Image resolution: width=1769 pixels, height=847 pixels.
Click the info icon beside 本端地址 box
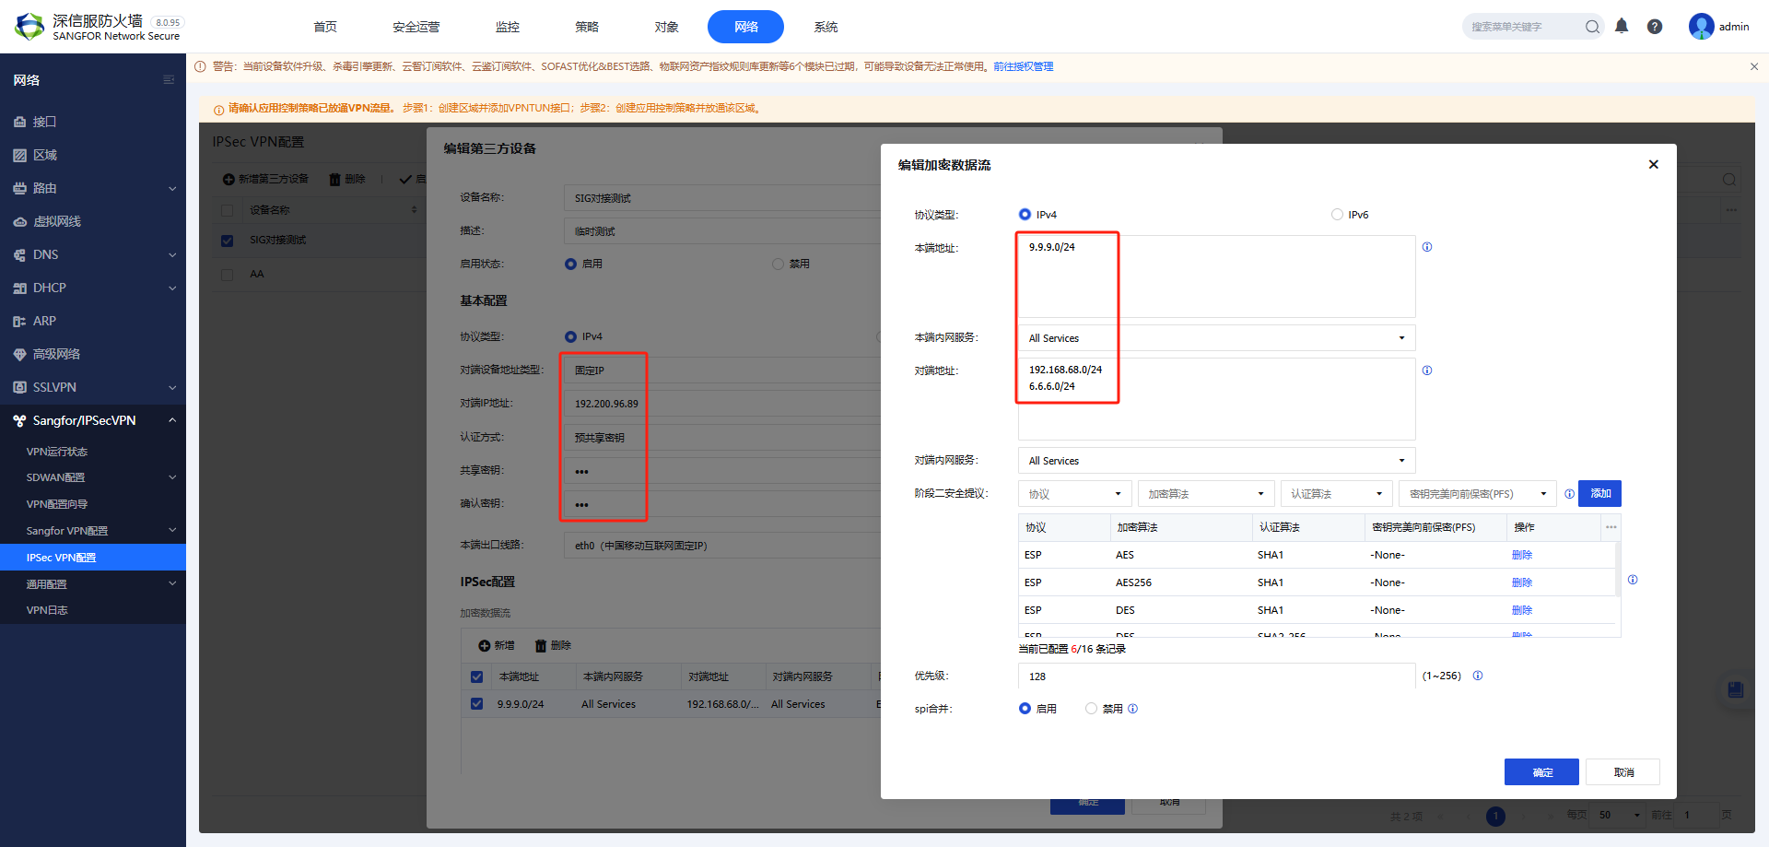1427,247
